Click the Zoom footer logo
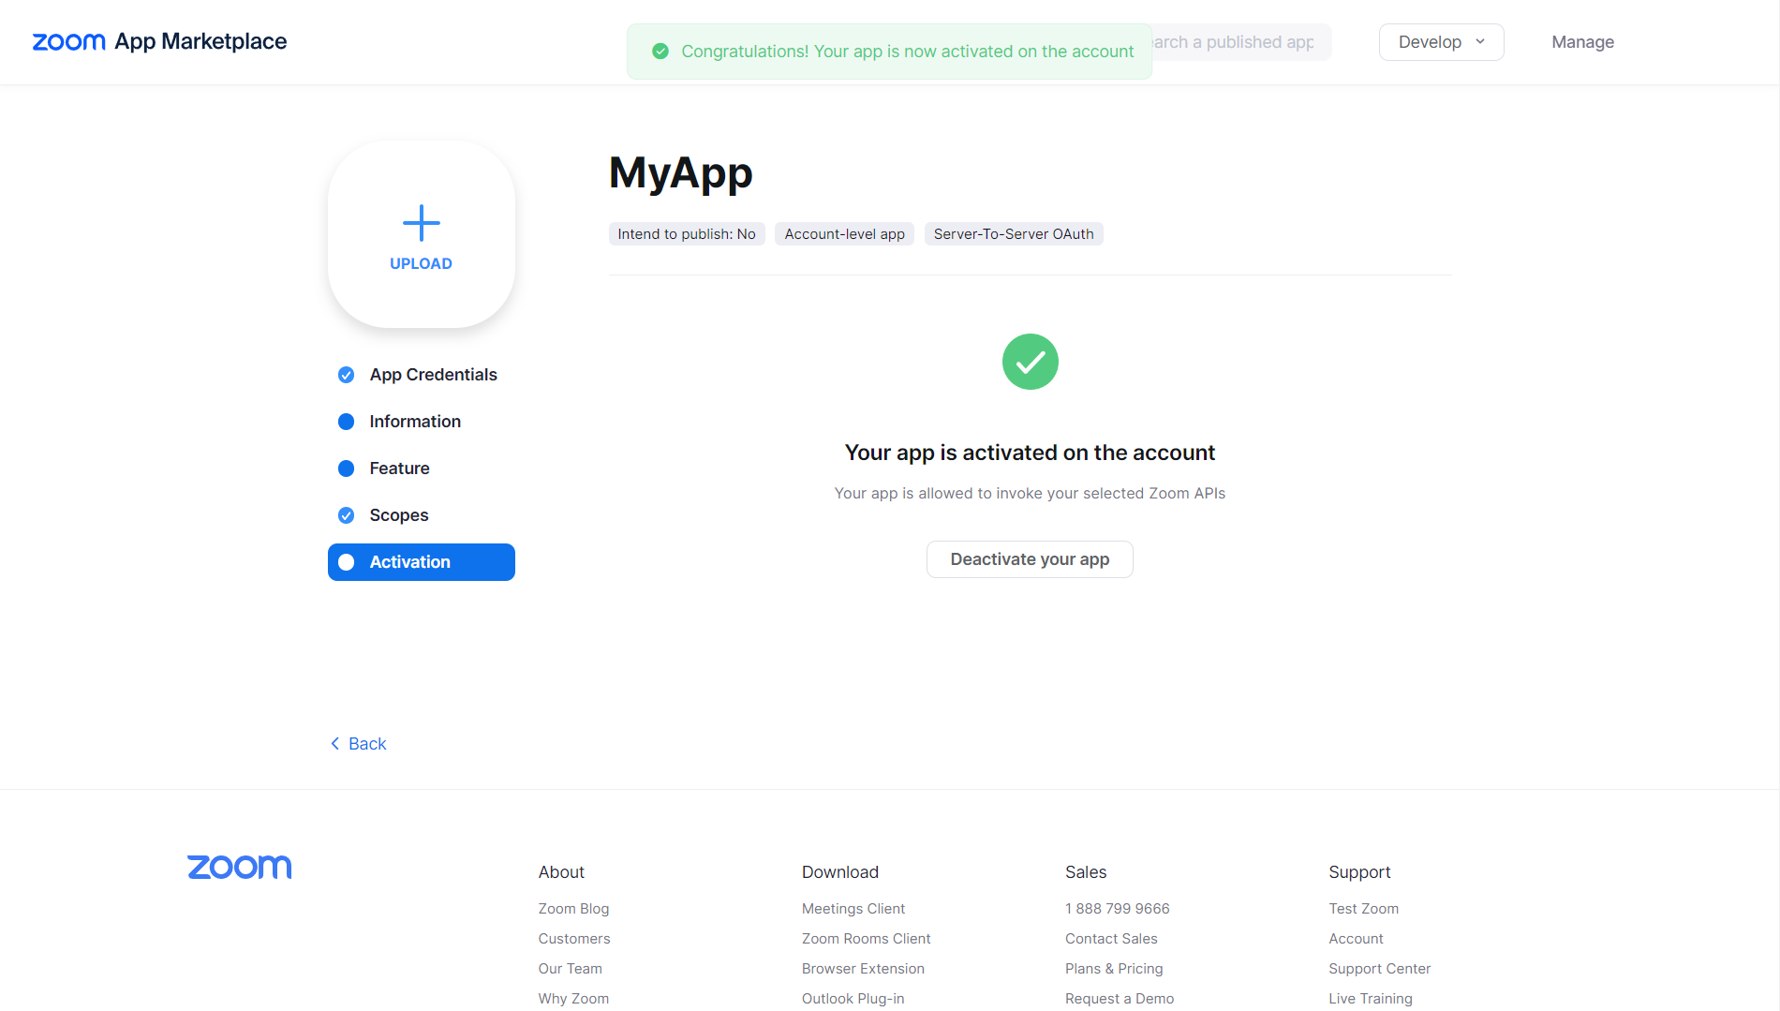 pyautogui.click(x=239, y=868)
